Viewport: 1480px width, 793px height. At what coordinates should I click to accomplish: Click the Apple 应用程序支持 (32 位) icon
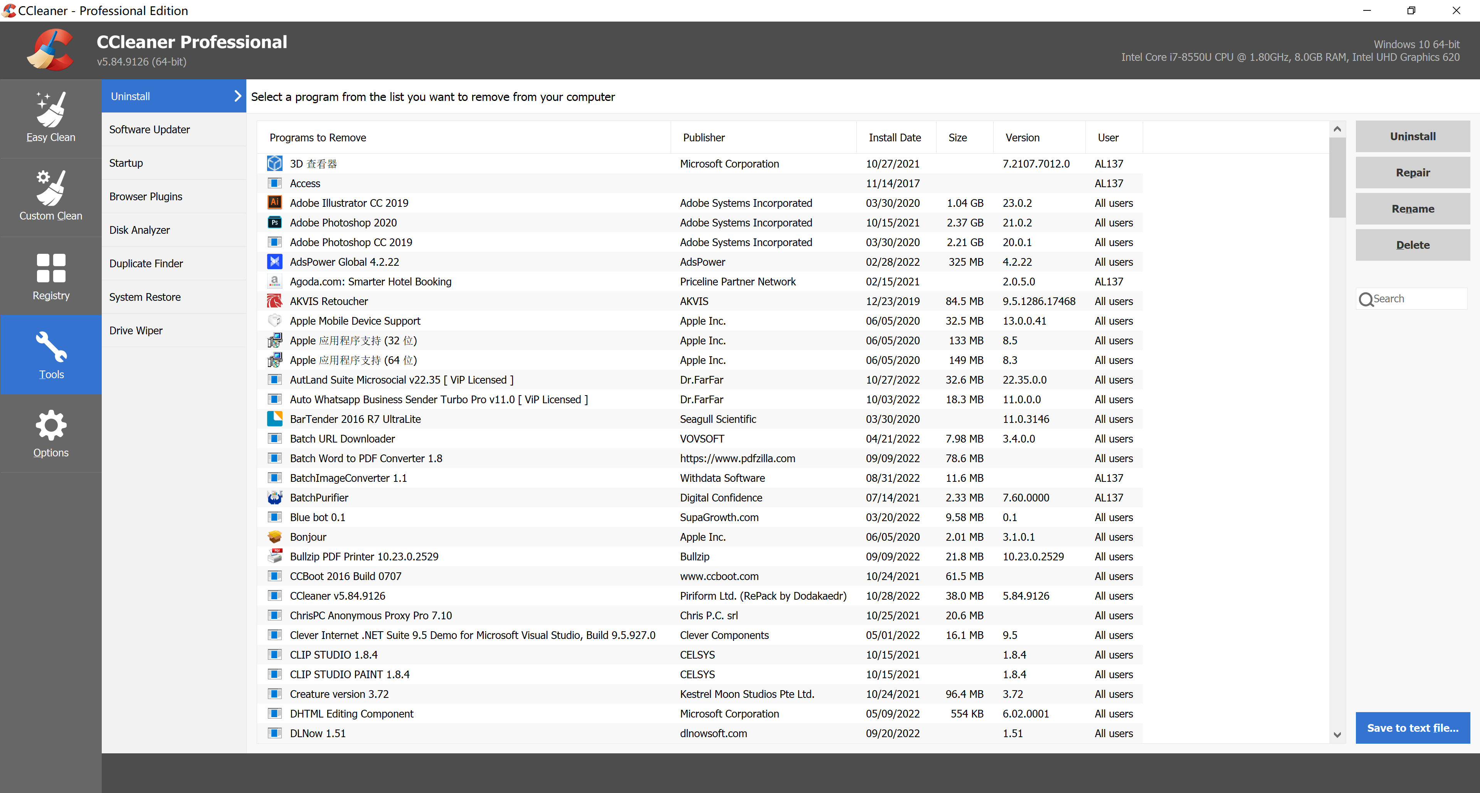click(275, 340)
